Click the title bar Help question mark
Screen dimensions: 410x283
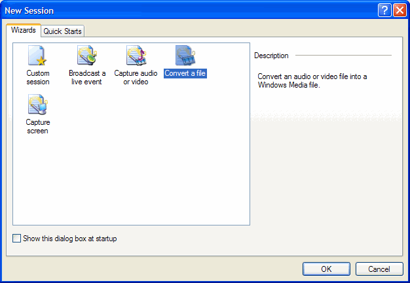point(384,10)
